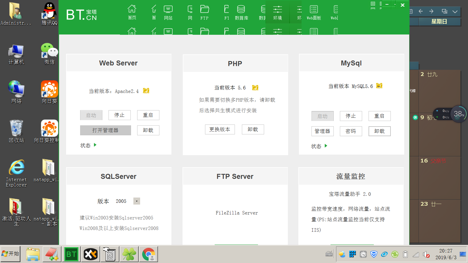Go to next month in calendar

coord(431,11)
